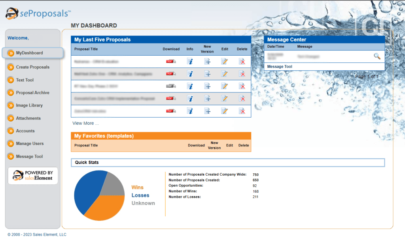The height and width of the screenshot is (240, 405).
Task: Delete the fifth proposal in the list
Action: click(242, 111)
